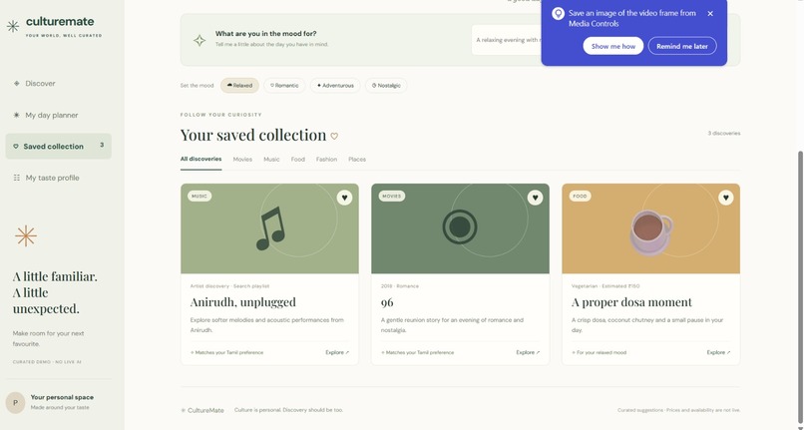Viewport: 804px width, 430px height.
Task: Click the CultureMate footer logo
Action: pos(202,410)
